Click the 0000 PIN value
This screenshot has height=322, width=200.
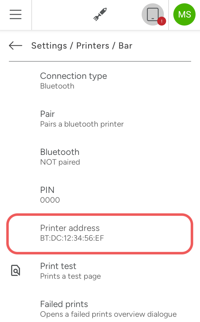pos(50,200)
